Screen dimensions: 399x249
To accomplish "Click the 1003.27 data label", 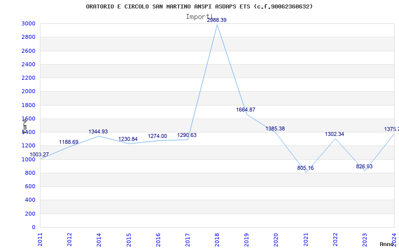I will (39, 154).
